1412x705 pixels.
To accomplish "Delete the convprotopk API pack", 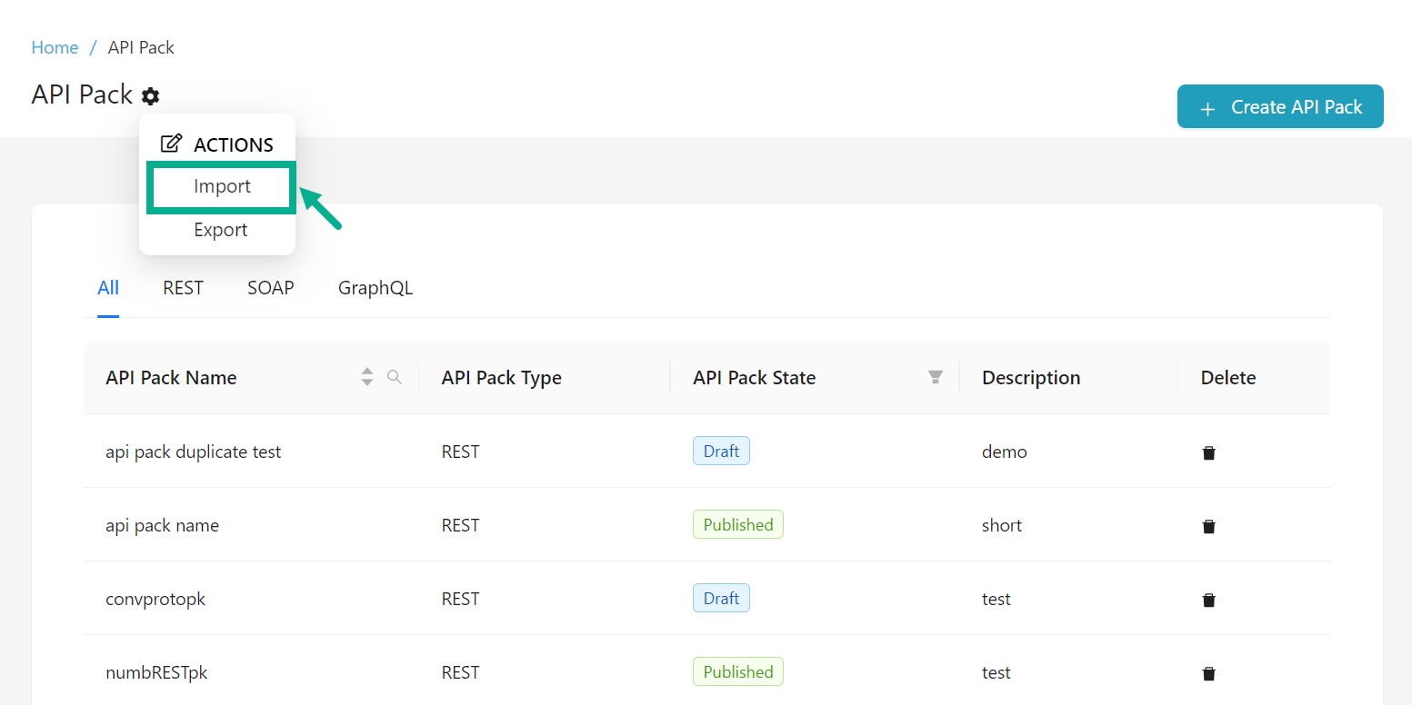I will tap(1208, 600).
